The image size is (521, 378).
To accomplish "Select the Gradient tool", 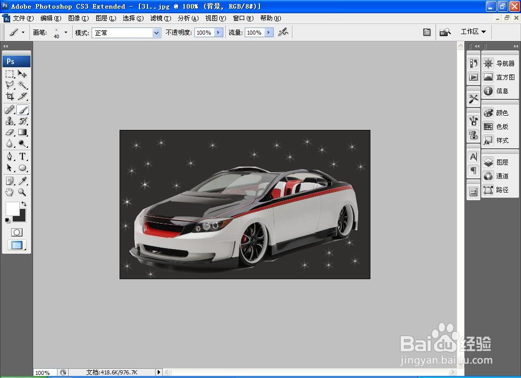I will point(22,132).
